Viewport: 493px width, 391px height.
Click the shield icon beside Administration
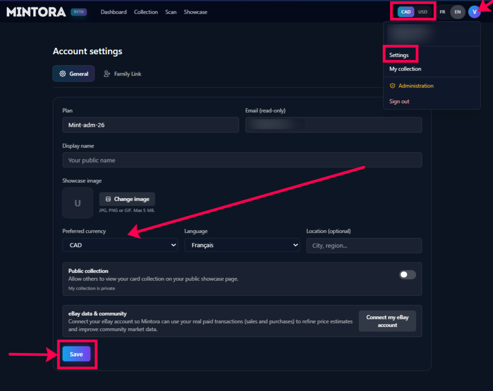coord(392,86)
